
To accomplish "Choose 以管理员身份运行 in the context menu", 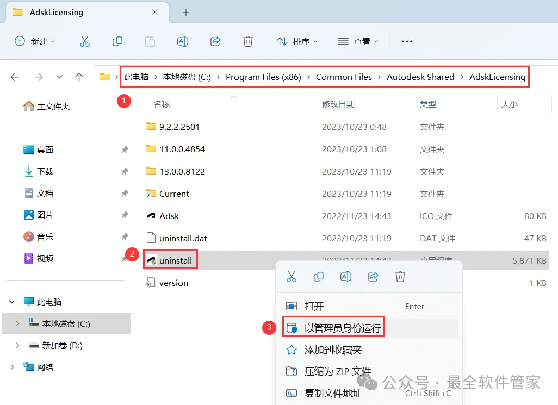I will tap(369, 328).
